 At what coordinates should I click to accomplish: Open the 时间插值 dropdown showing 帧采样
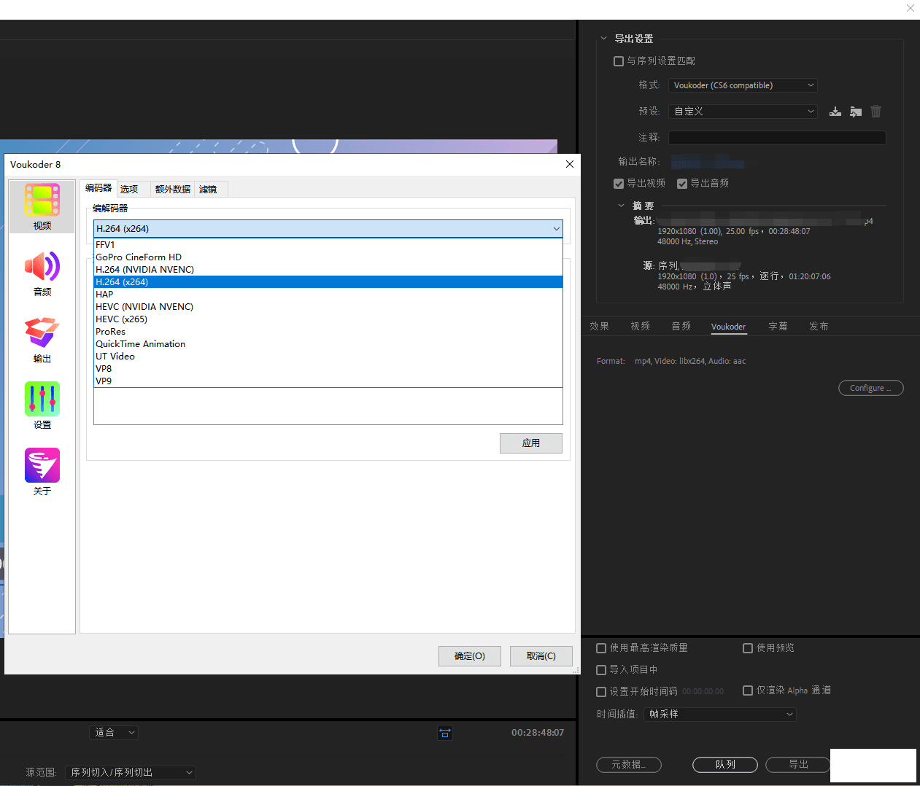pyautogui.click(x=720, y=715)
